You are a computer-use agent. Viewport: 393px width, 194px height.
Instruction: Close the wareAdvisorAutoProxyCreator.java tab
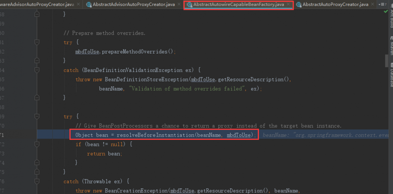pos(79,4)
